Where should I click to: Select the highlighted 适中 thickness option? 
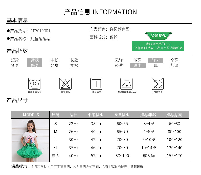click(x=138, y=65)
